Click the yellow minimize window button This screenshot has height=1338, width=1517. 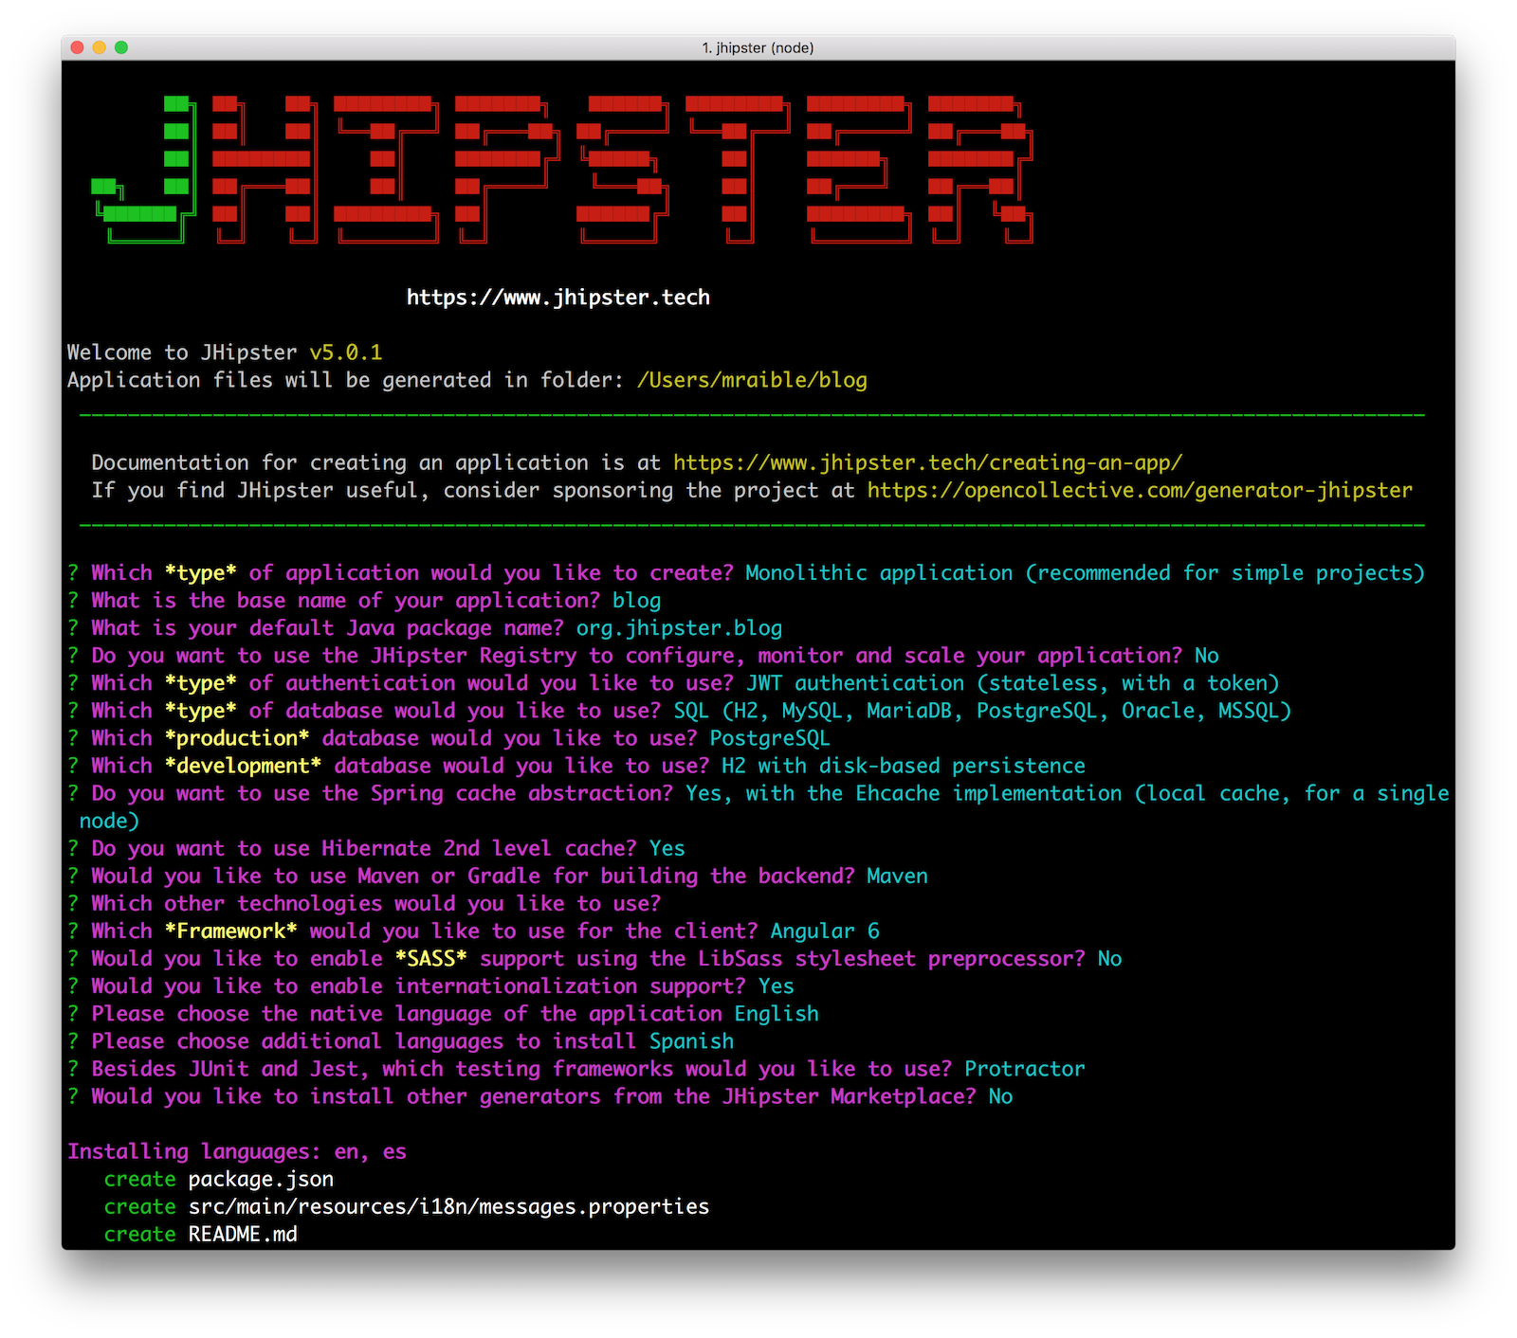(100, 47)
